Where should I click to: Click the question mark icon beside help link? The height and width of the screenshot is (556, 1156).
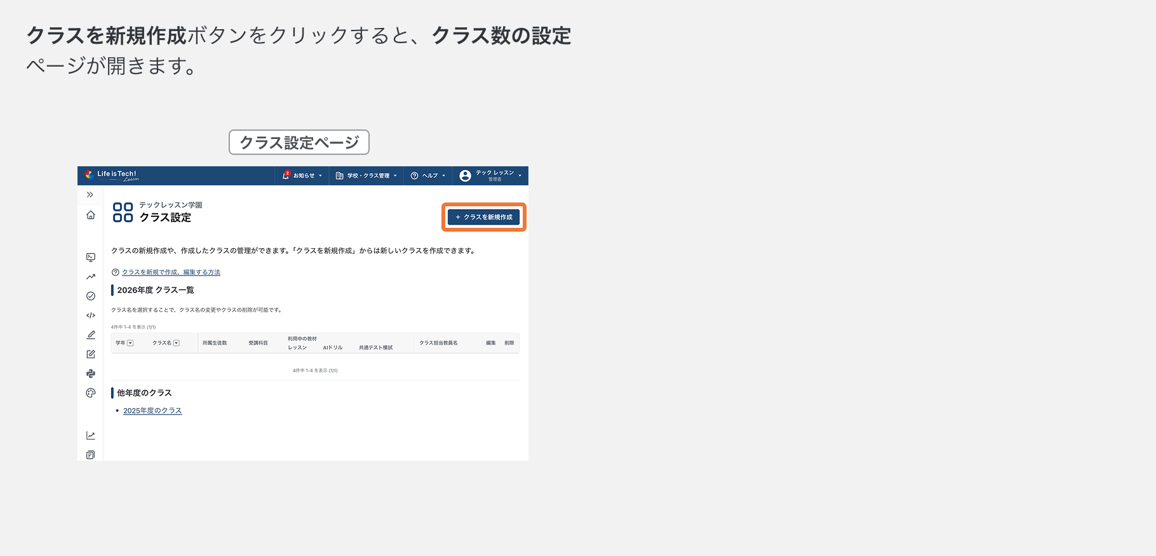(116, 272)
